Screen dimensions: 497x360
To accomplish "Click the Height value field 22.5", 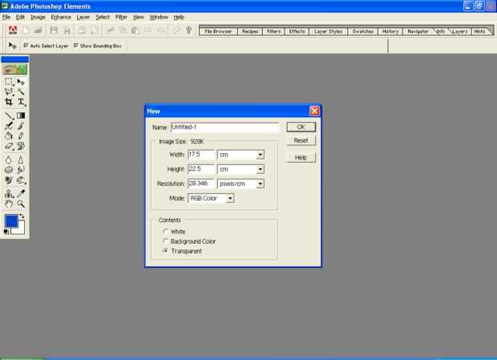I will coord(201,169).
